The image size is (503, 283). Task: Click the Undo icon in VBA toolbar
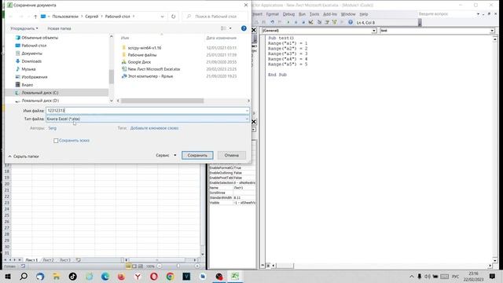click(272, 23)
